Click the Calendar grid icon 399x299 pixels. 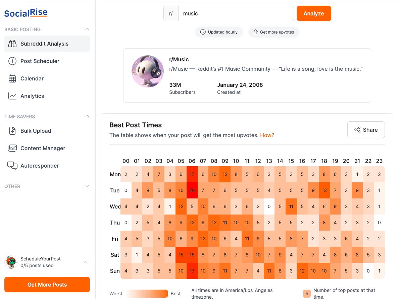[12, 78]
